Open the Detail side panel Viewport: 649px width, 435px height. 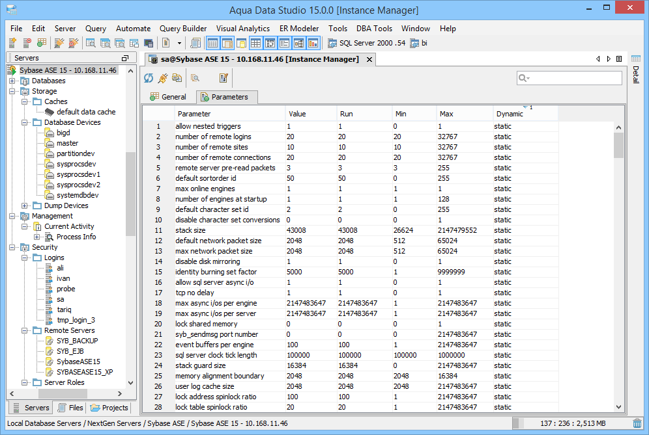tap(636, 68)
